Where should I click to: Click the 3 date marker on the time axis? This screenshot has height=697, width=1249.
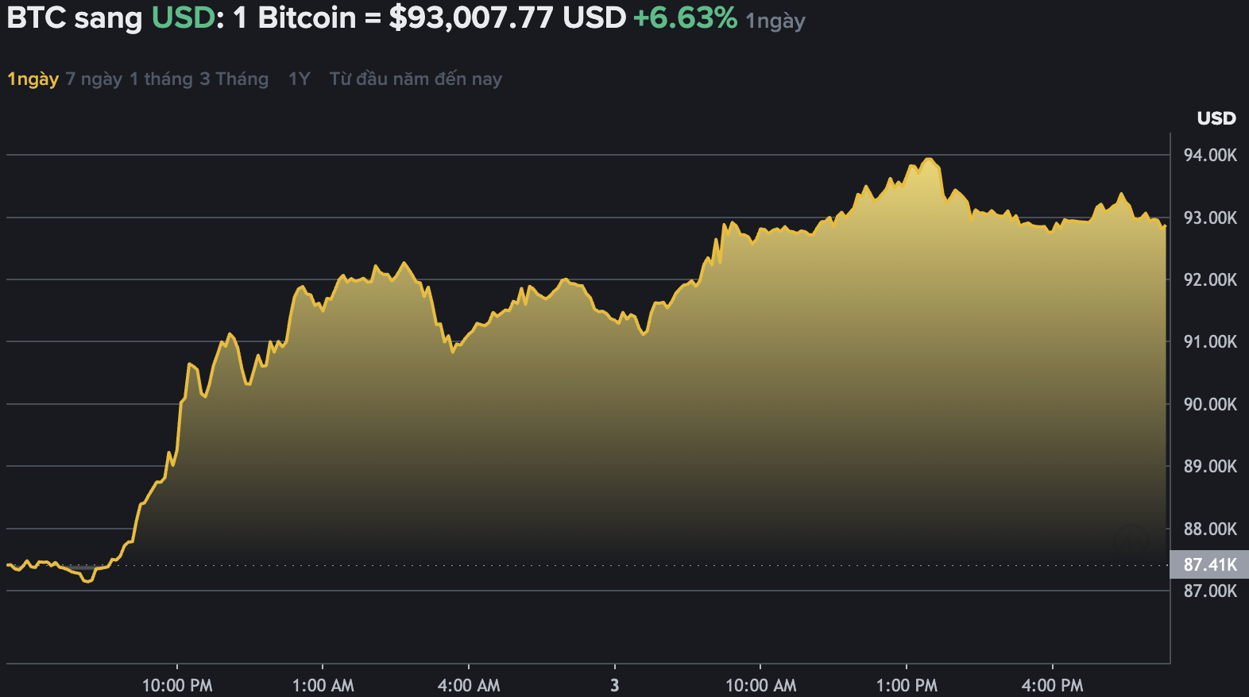click(x=613, y=684)
